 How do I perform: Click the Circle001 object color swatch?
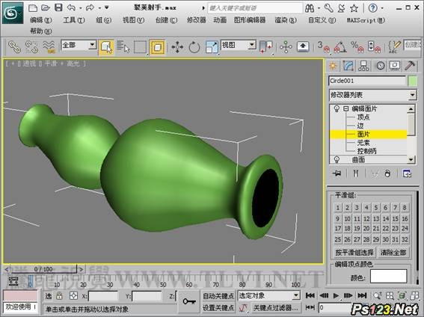point(412,81)
